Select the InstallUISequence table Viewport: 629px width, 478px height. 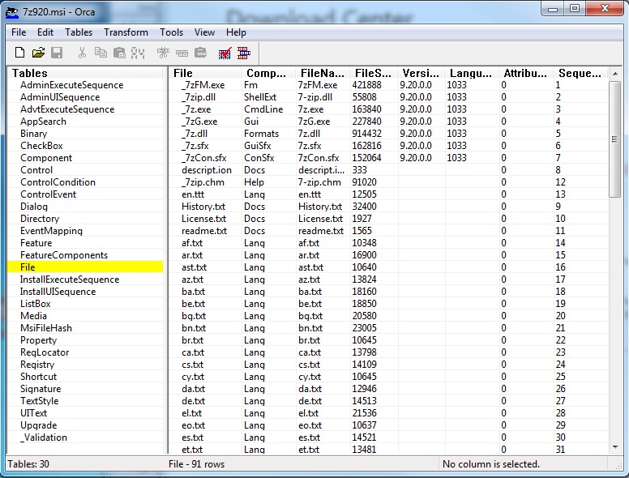[58, 292]
